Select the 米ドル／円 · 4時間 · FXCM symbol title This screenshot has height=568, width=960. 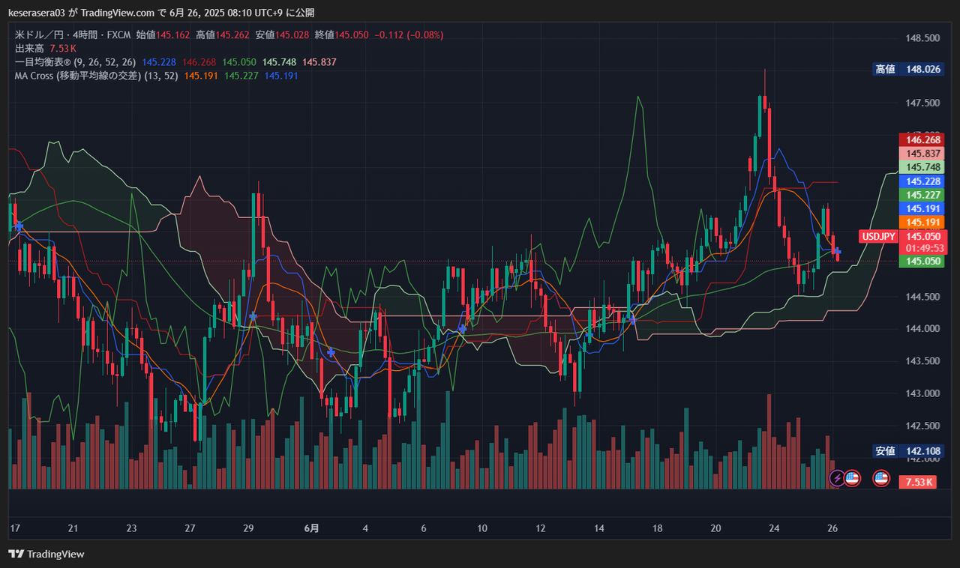pos(73,34)
